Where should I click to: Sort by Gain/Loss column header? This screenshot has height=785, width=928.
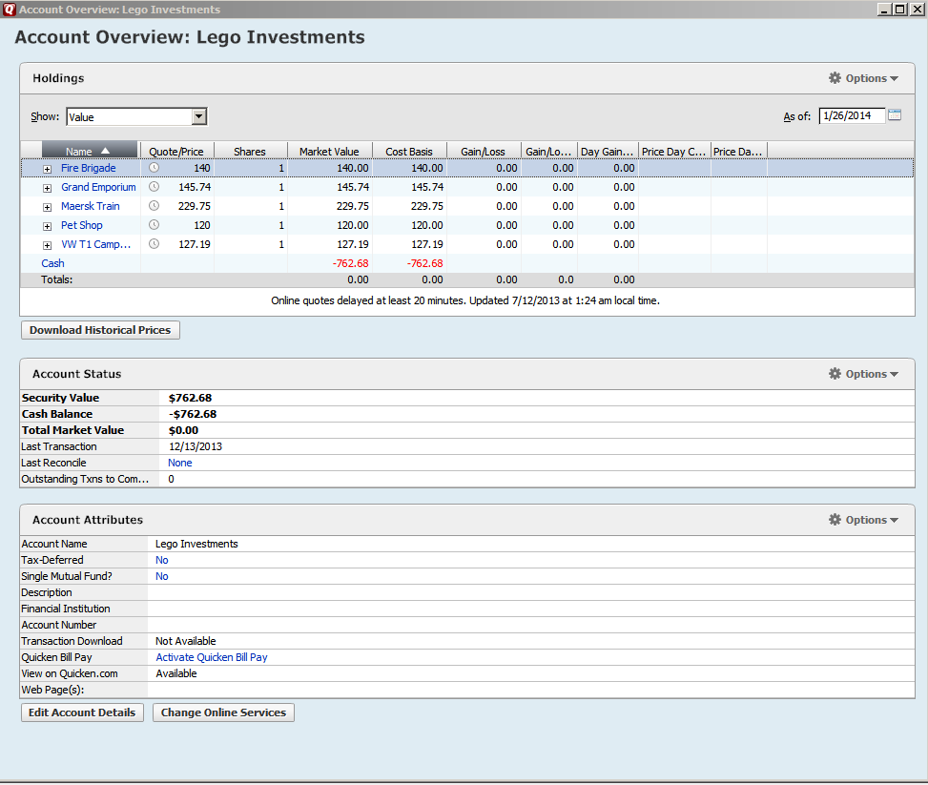point(484,151)
